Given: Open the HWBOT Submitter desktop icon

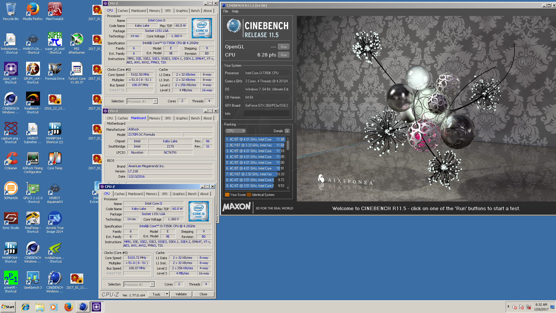Looking at the screenshot, I should 33,133.
